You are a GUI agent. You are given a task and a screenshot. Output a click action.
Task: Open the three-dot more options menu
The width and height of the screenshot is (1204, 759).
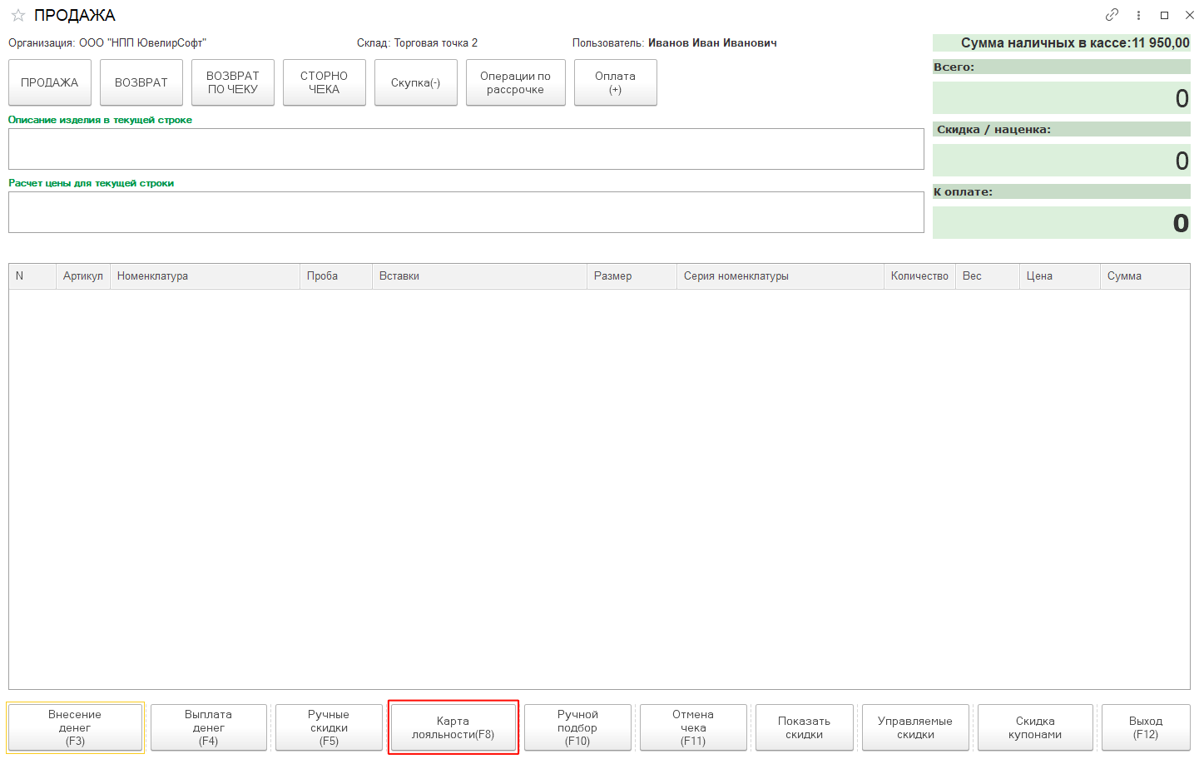pyautogui.click(x=1138, y=15)
